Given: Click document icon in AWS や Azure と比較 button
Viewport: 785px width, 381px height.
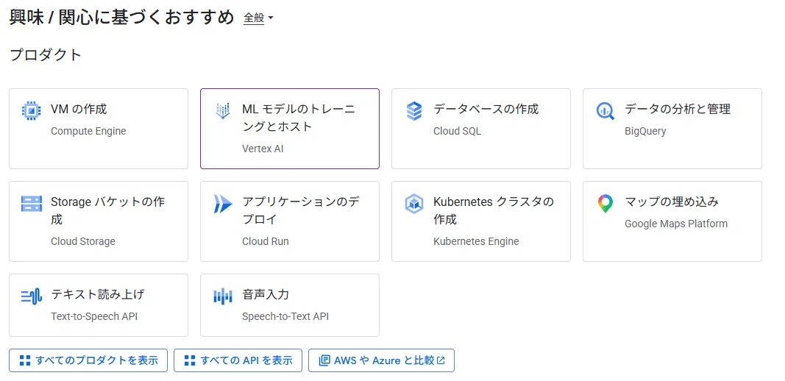Looking at the screenshot, I should pyautogui.click(x=324, y=360).
